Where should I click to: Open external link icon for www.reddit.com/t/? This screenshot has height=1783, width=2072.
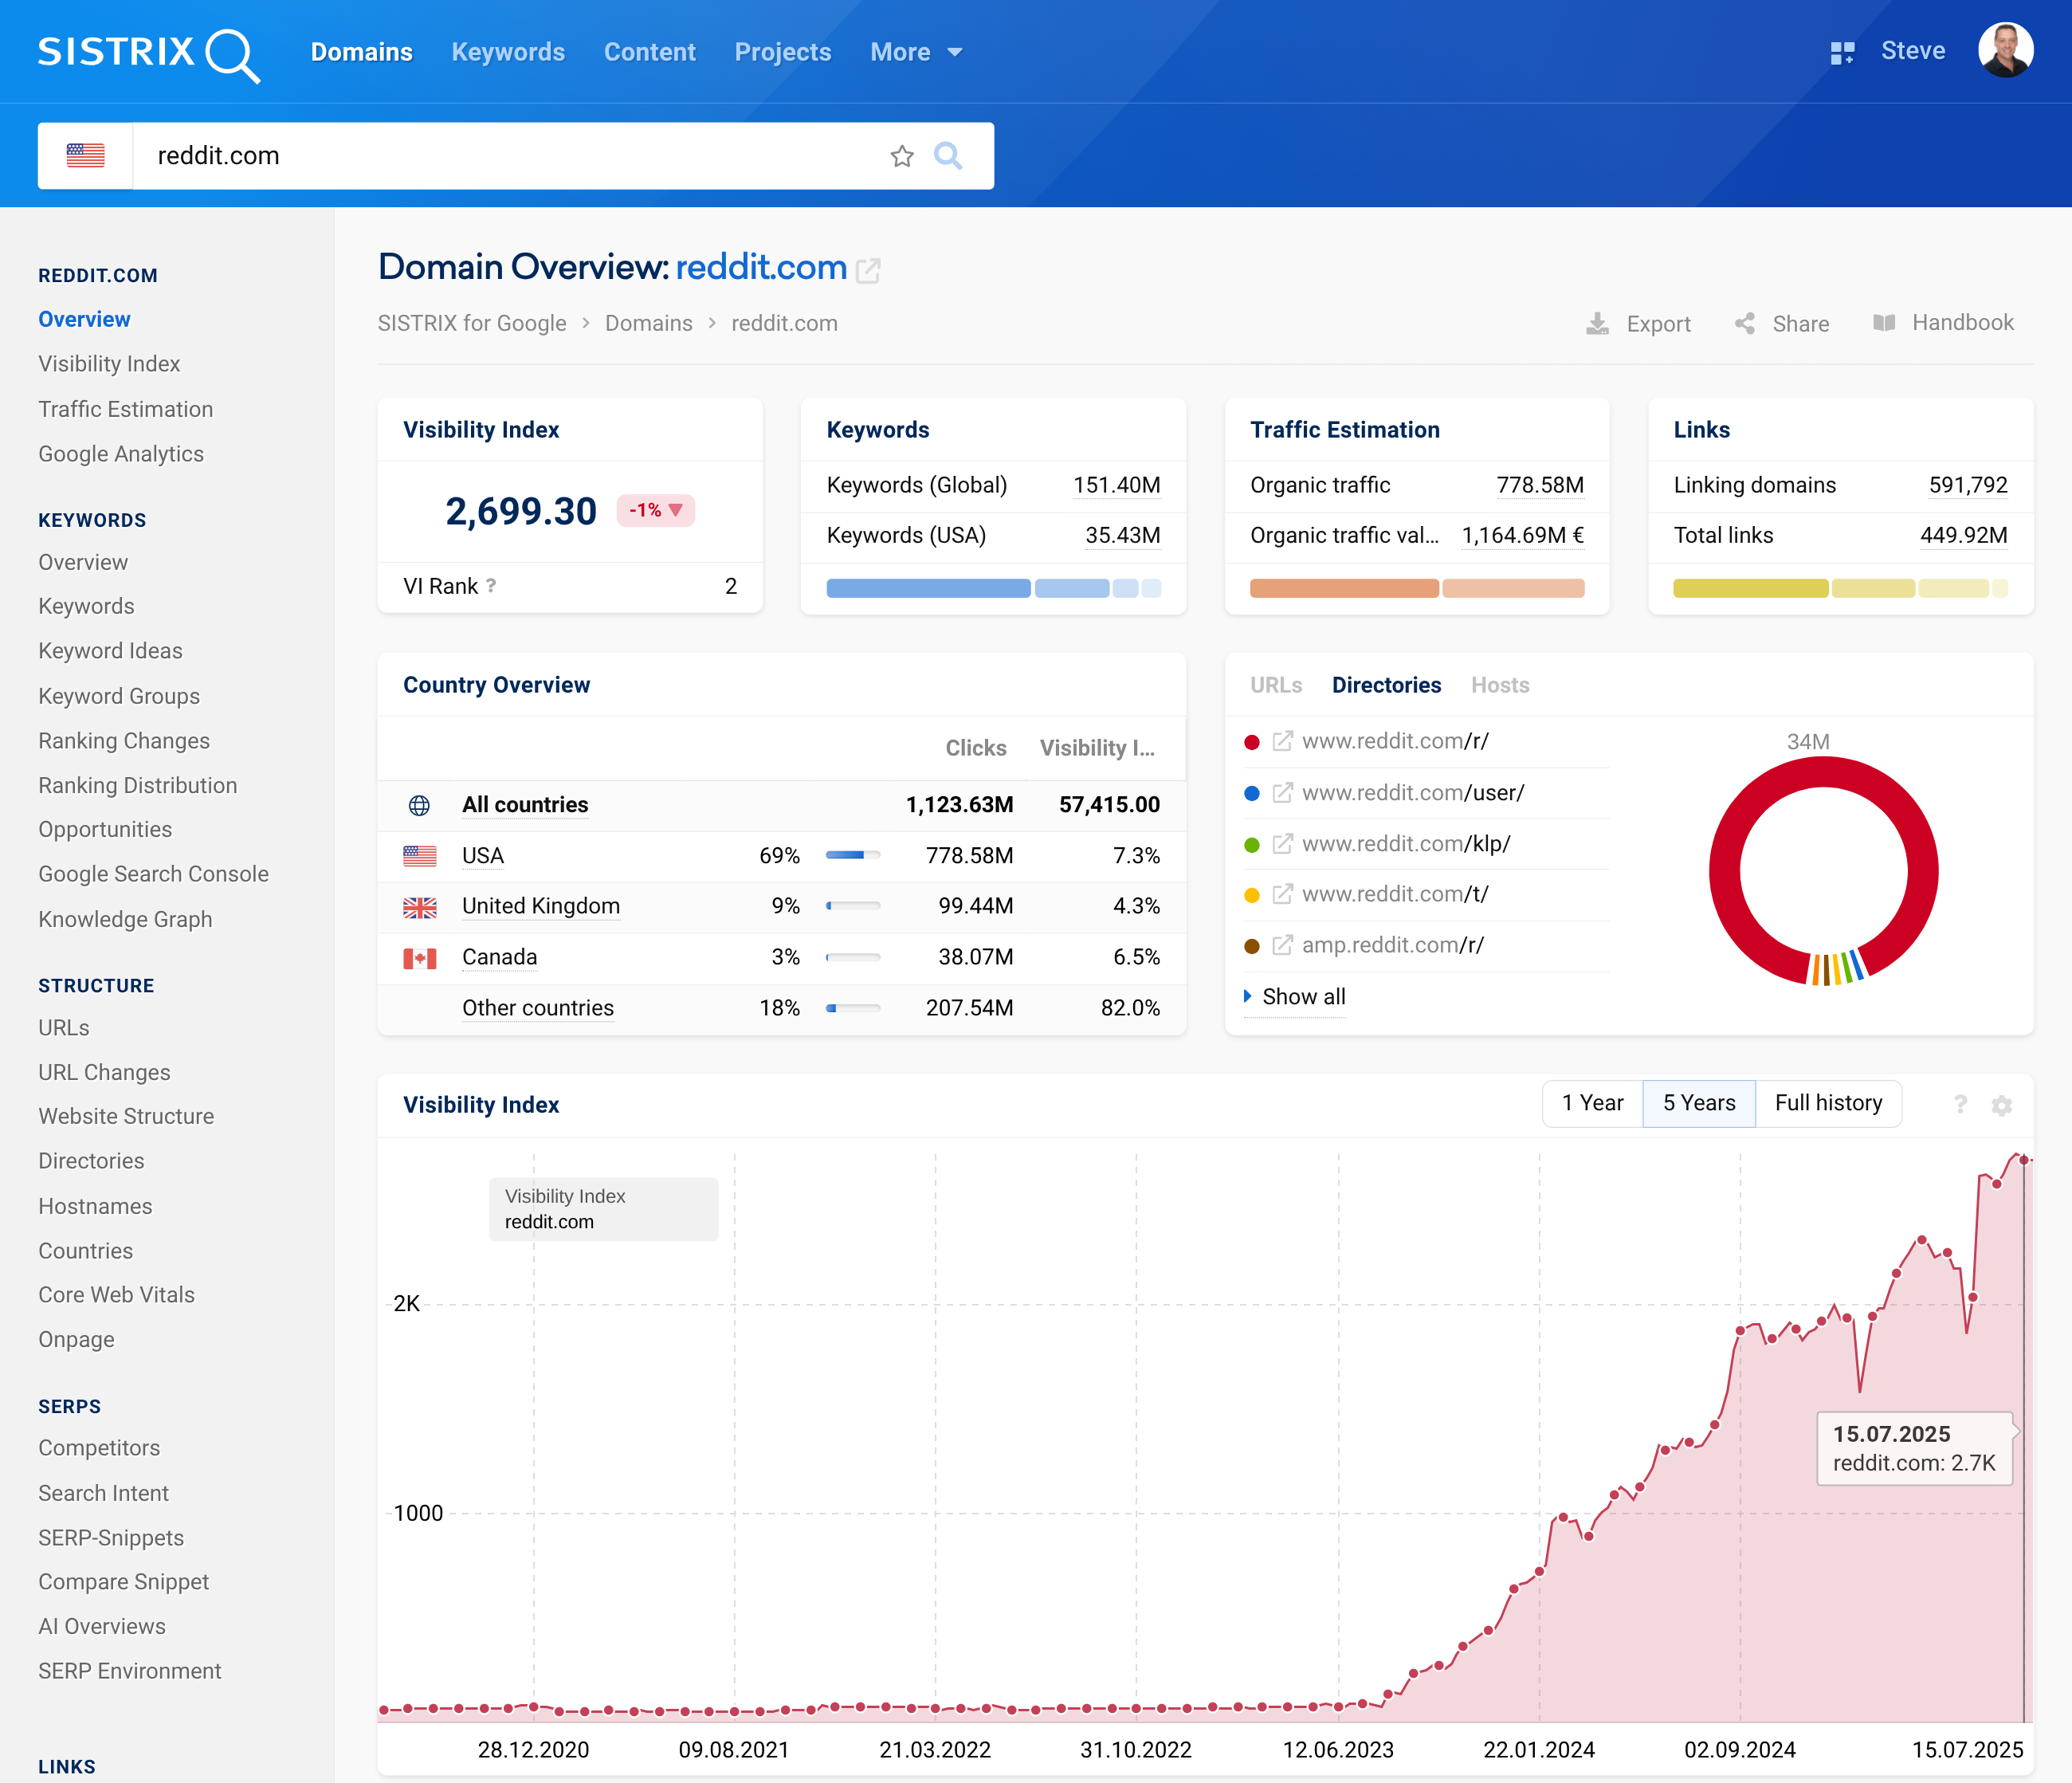click(x=1282, y=894)
